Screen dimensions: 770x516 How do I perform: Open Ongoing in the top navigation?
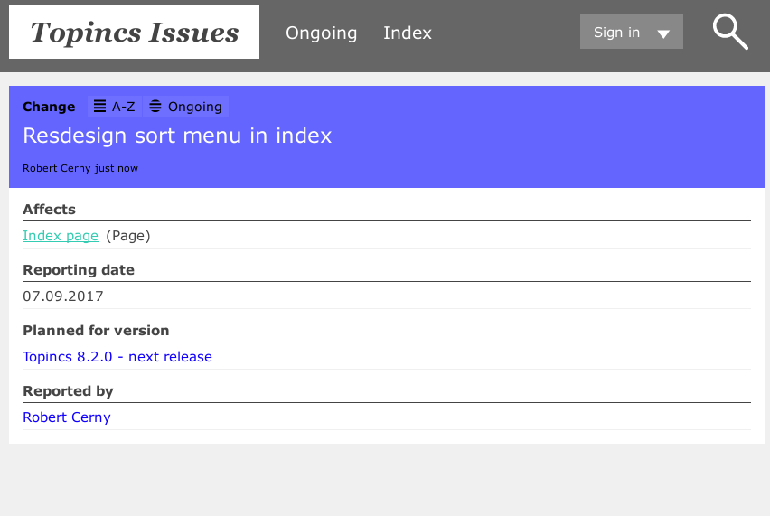pyautogui.click(x=321, y=33)
